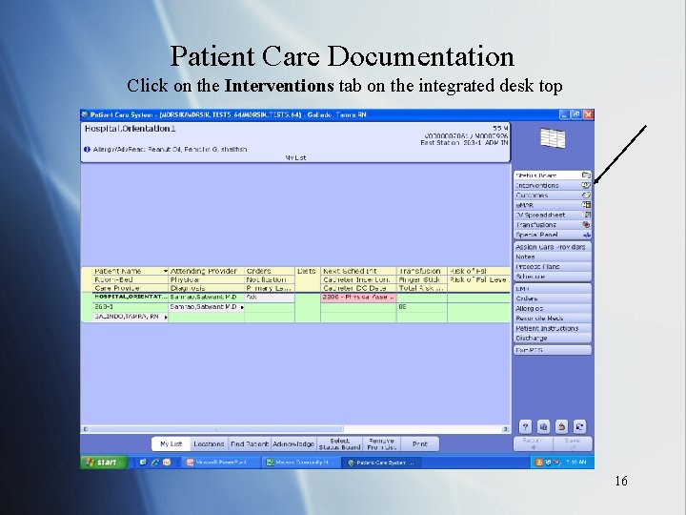Open the Notes button in right panel

click(x=552, y=257)
